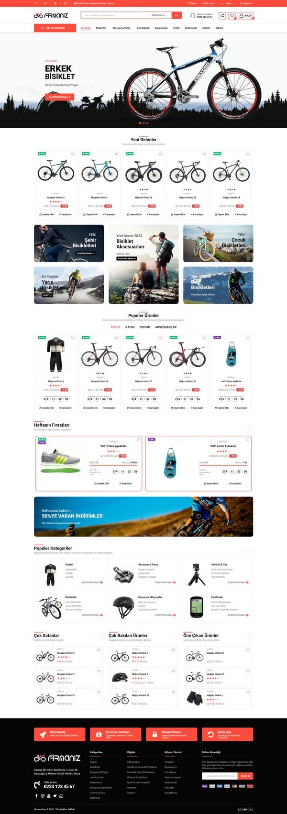
Task: Open the Kampanyalar menu item
Action: pyautogui.click(x=161, y=28)
